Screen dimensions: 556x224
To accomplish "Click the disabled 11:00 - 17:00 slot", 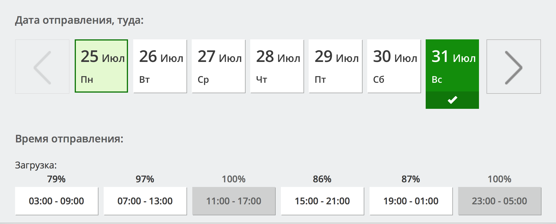I will [x=234, y=201].
